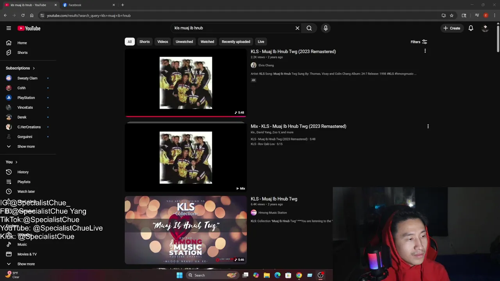
Task: Open the Elvis Chang channel link
Action: (x=266, y=65)
